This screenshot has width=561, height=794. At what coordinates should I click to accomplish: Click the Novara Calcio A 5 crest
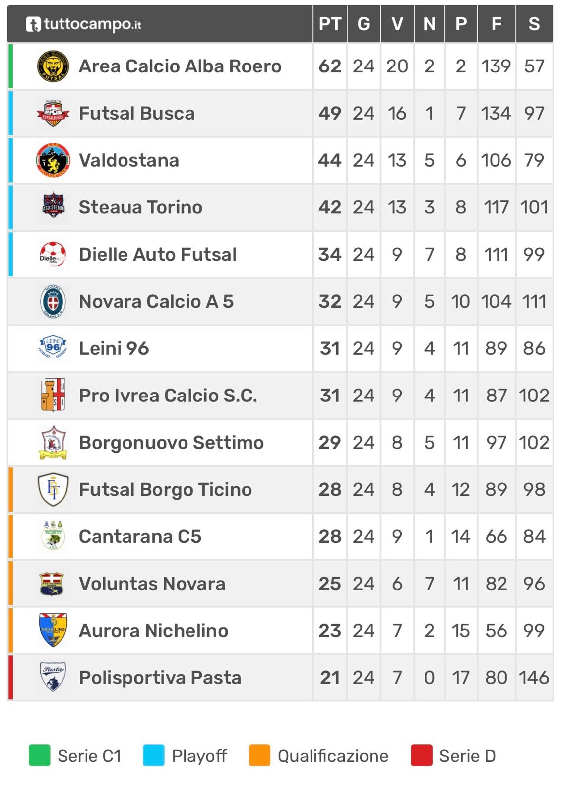pyautogui.click(x=53, y=302)
